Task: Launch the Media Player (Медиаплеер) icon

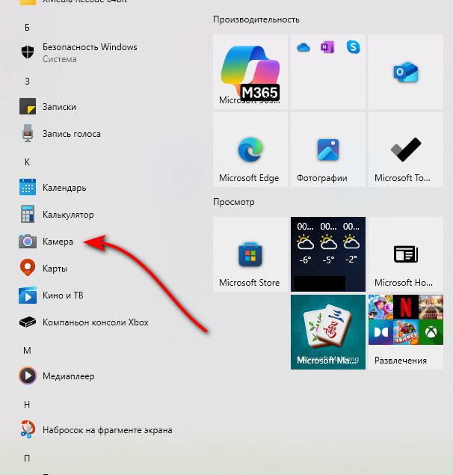Action: coord(28,376)
